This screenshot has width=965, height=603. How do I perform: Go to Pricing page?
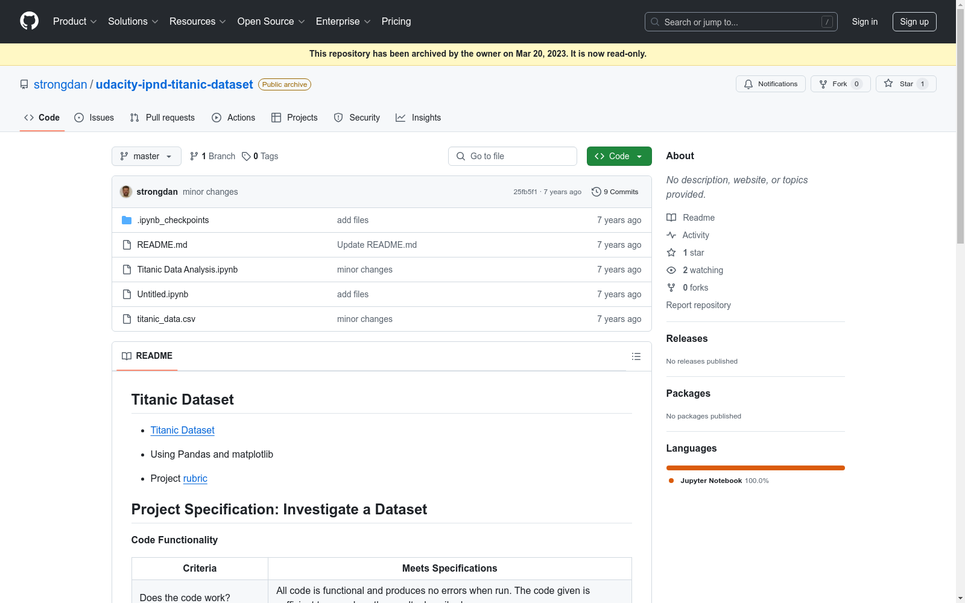[396, 22]
